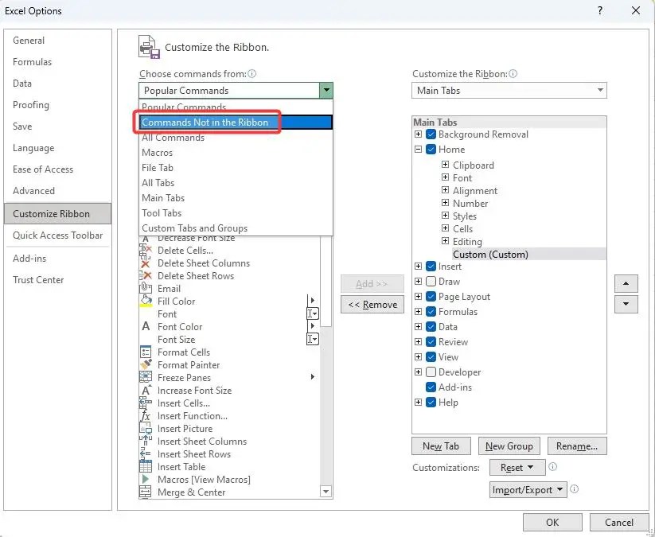Screen dimensions: 655x537
Task: Click the Delete Cells command icon
Action: (x=146, y=251)
